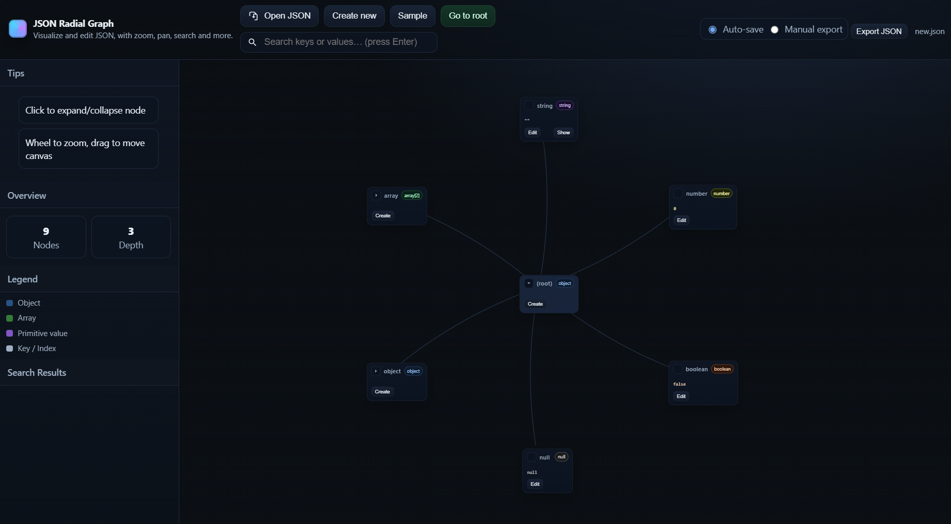
Task: Click the object node type badge
Action: pyautogui.click(x=413, y=371)
